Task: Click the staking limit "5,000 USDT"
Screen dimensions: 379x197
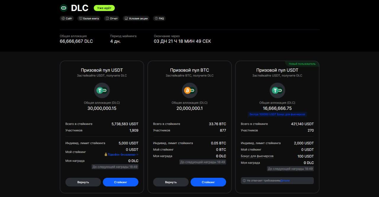Action: pos(129,143)
